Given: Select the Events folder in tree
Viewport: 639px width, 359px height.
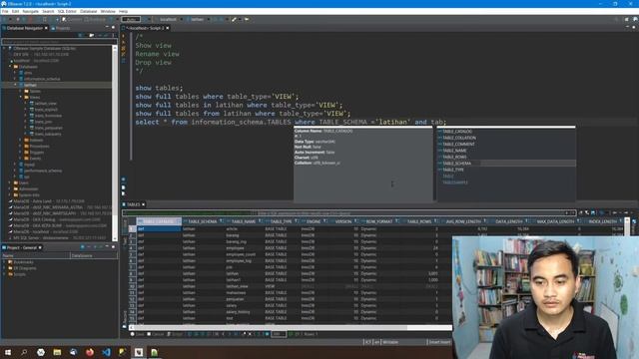Looking at the screenshot, I should 35,159.
